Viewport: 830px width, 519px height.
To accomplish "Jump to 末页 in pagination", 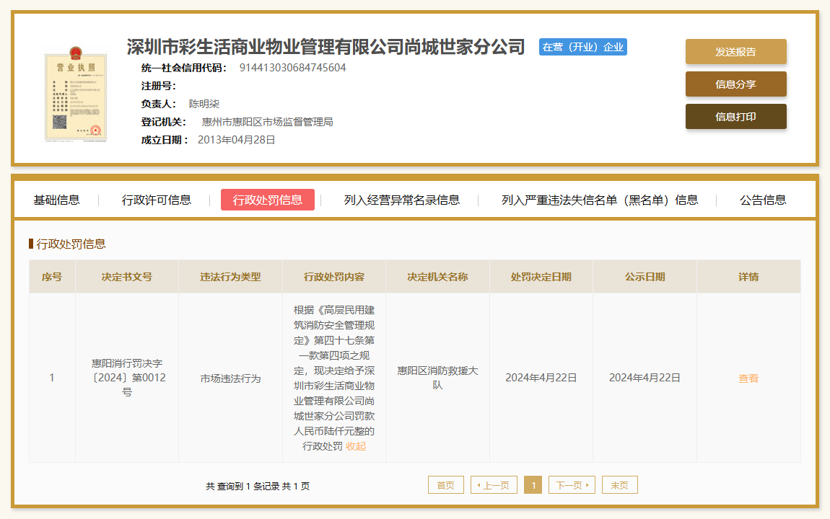I will (620, 485).
